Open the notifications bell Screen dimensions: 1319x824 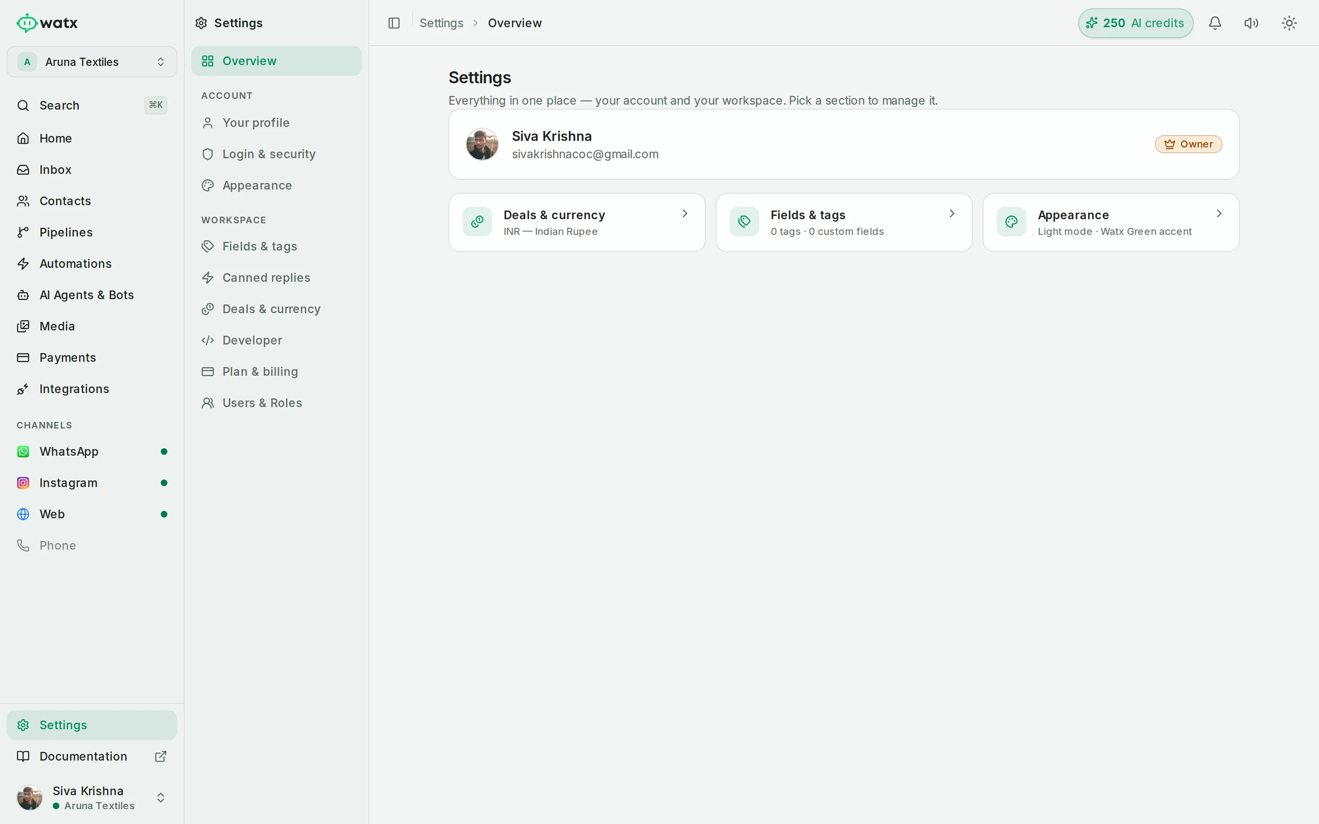coord(1215,23)
